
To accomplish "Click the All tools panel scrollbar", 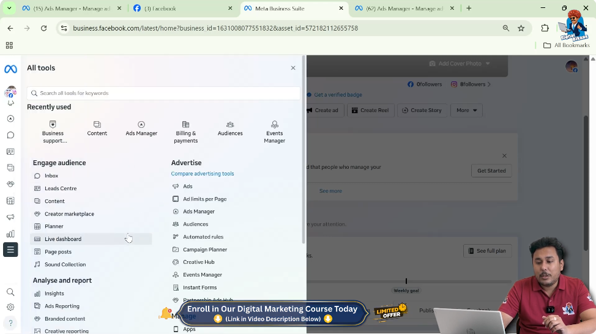I will [304, 150].
